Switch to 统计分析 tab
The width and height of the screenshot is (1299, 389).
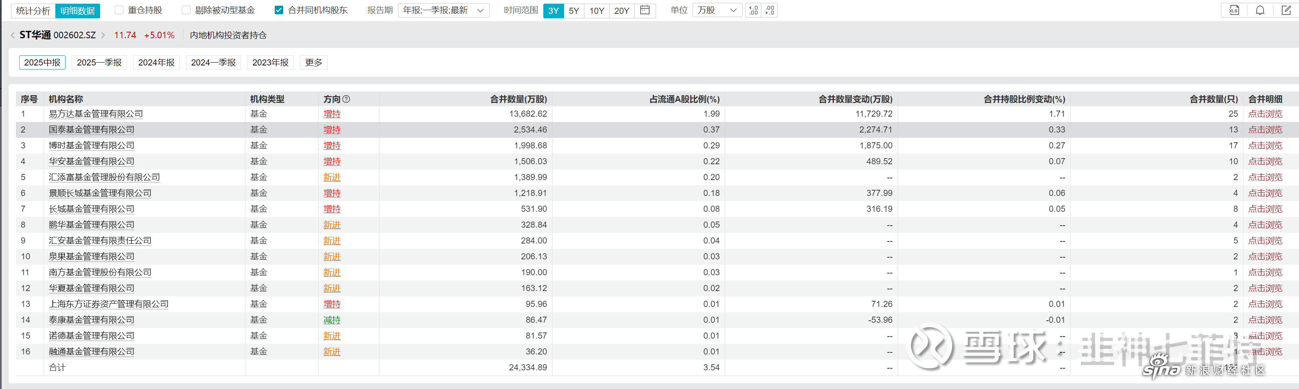[x=33, y=11]
